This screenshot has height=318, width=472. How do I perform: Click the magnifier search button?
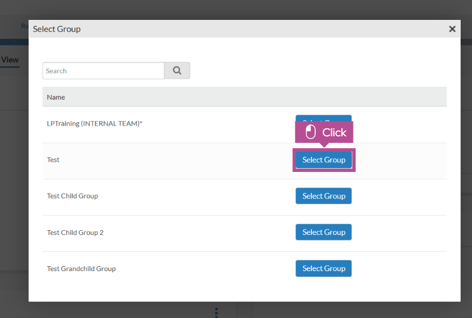(x=177, y=71)
